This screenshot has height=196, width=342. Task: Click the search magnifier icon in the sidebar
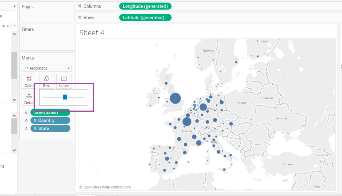[x=8, y=26]
